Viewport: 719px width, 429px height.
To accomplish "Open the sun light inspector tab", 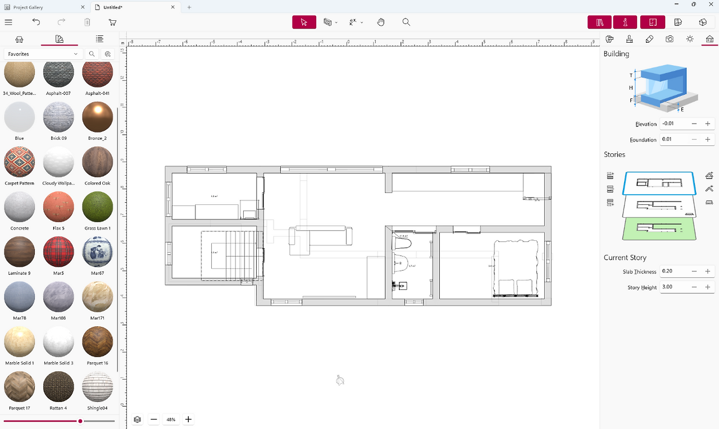I will [x=690, y=39].
